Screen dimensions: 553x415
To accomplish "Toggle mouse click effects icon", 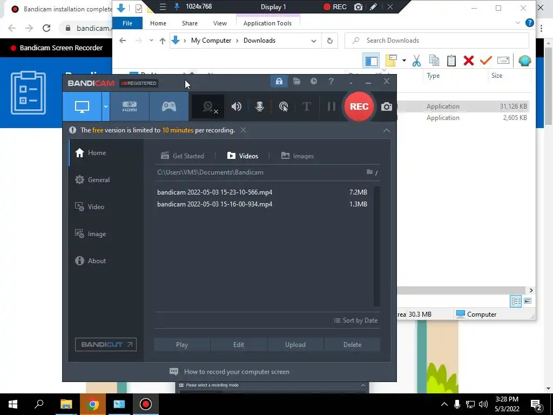I will click(284, 106).
